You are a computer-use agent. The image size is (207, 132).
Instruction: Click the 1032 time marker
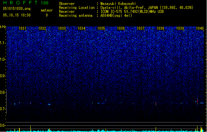[42, 28]
